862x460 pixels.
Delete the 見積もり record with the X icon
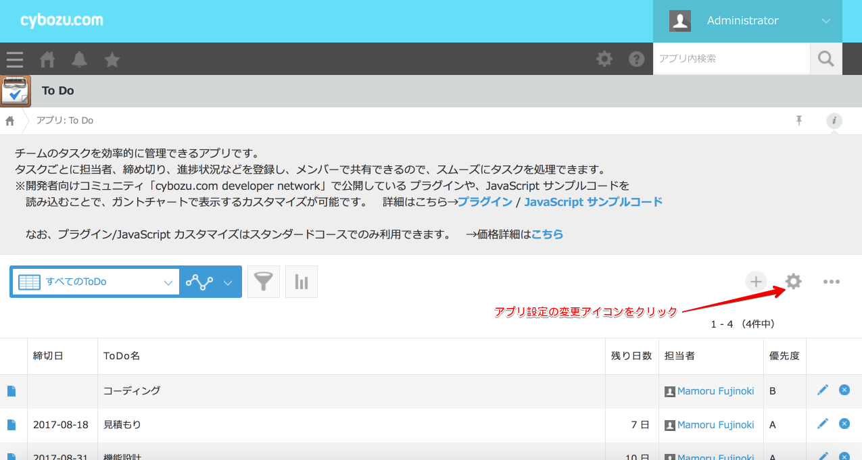click(x=844, y=424)
